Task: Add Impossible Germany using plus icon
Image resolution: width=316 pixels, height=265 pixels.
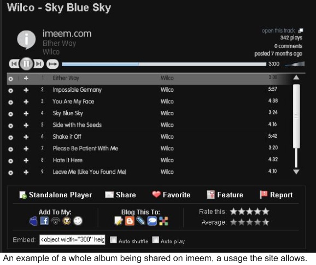Action: [26, 90]
